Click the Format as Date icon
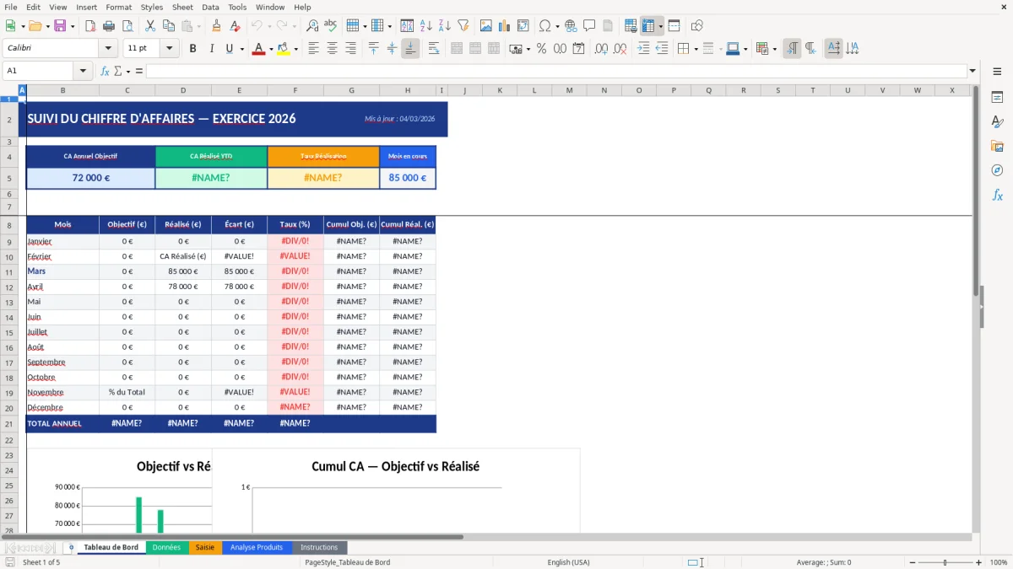Screen dimensions: 1013x569 pos(578,49)
